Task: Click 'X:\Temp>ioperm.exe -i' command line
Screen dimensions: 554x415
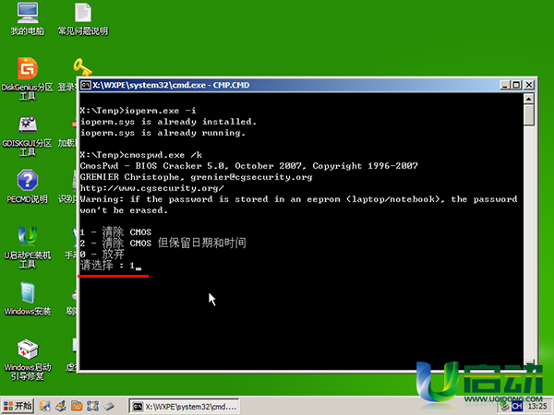Action: coord(138,111)
